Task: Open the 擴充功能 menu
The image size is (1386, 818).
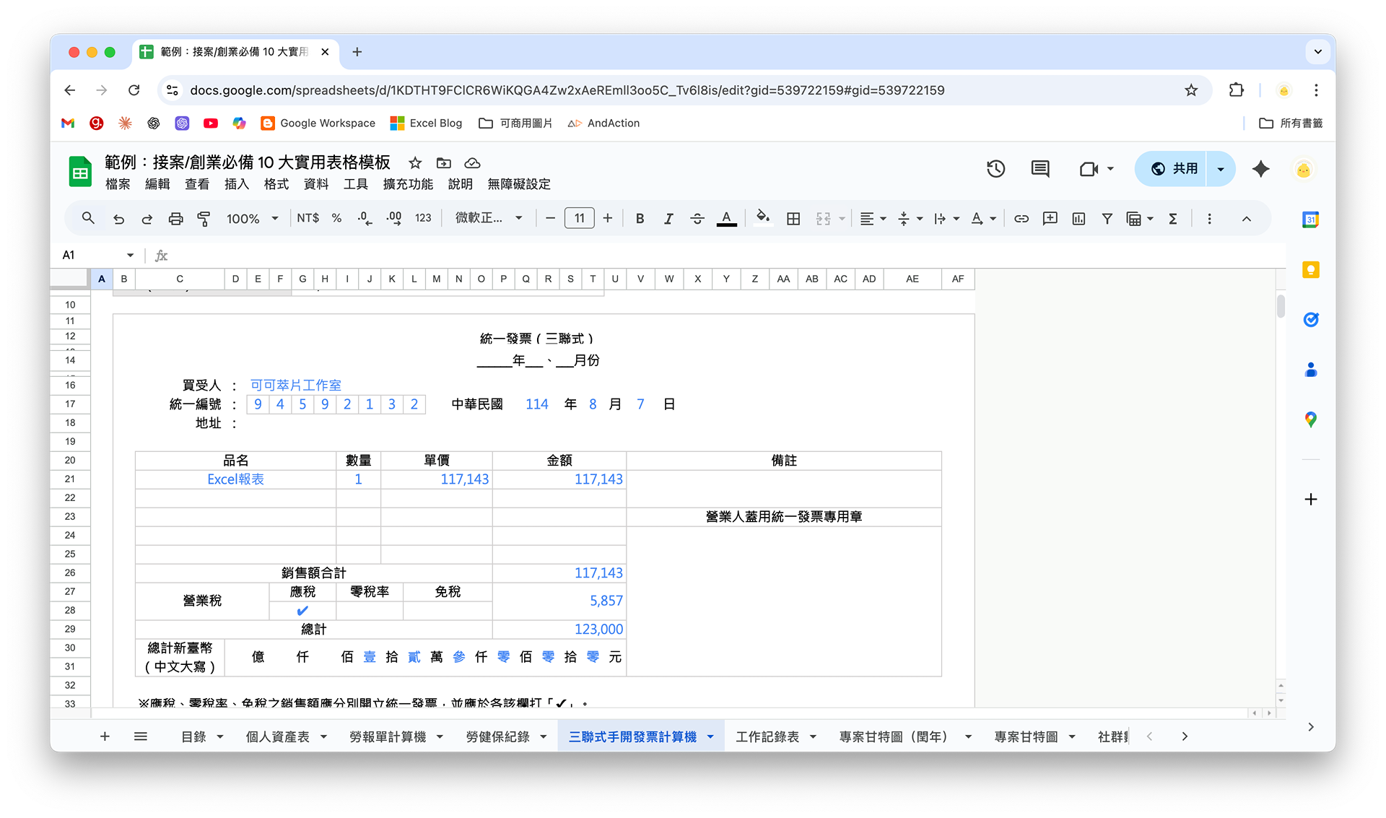Action: click(408, 184)
